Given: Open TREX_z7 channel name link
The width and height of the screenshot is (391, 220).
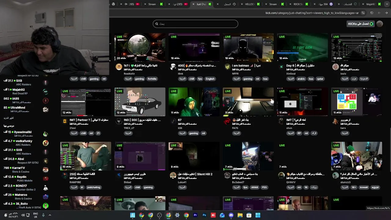Looking at the screenshot, I should tap(129, 128).
